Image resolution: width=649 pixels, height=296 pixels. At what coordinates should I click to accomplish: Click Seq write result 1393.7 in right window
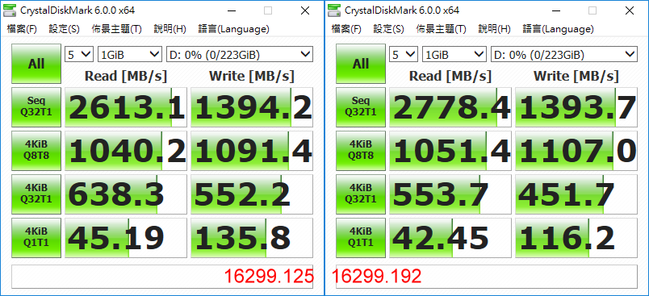pos(576,107)
